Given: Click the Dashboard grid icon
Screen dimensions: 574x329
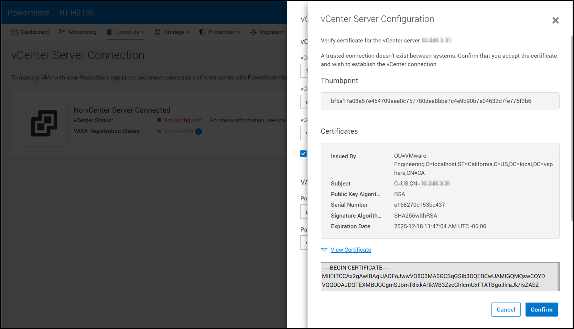Looking at the screenshot, I should pos(14,32).
